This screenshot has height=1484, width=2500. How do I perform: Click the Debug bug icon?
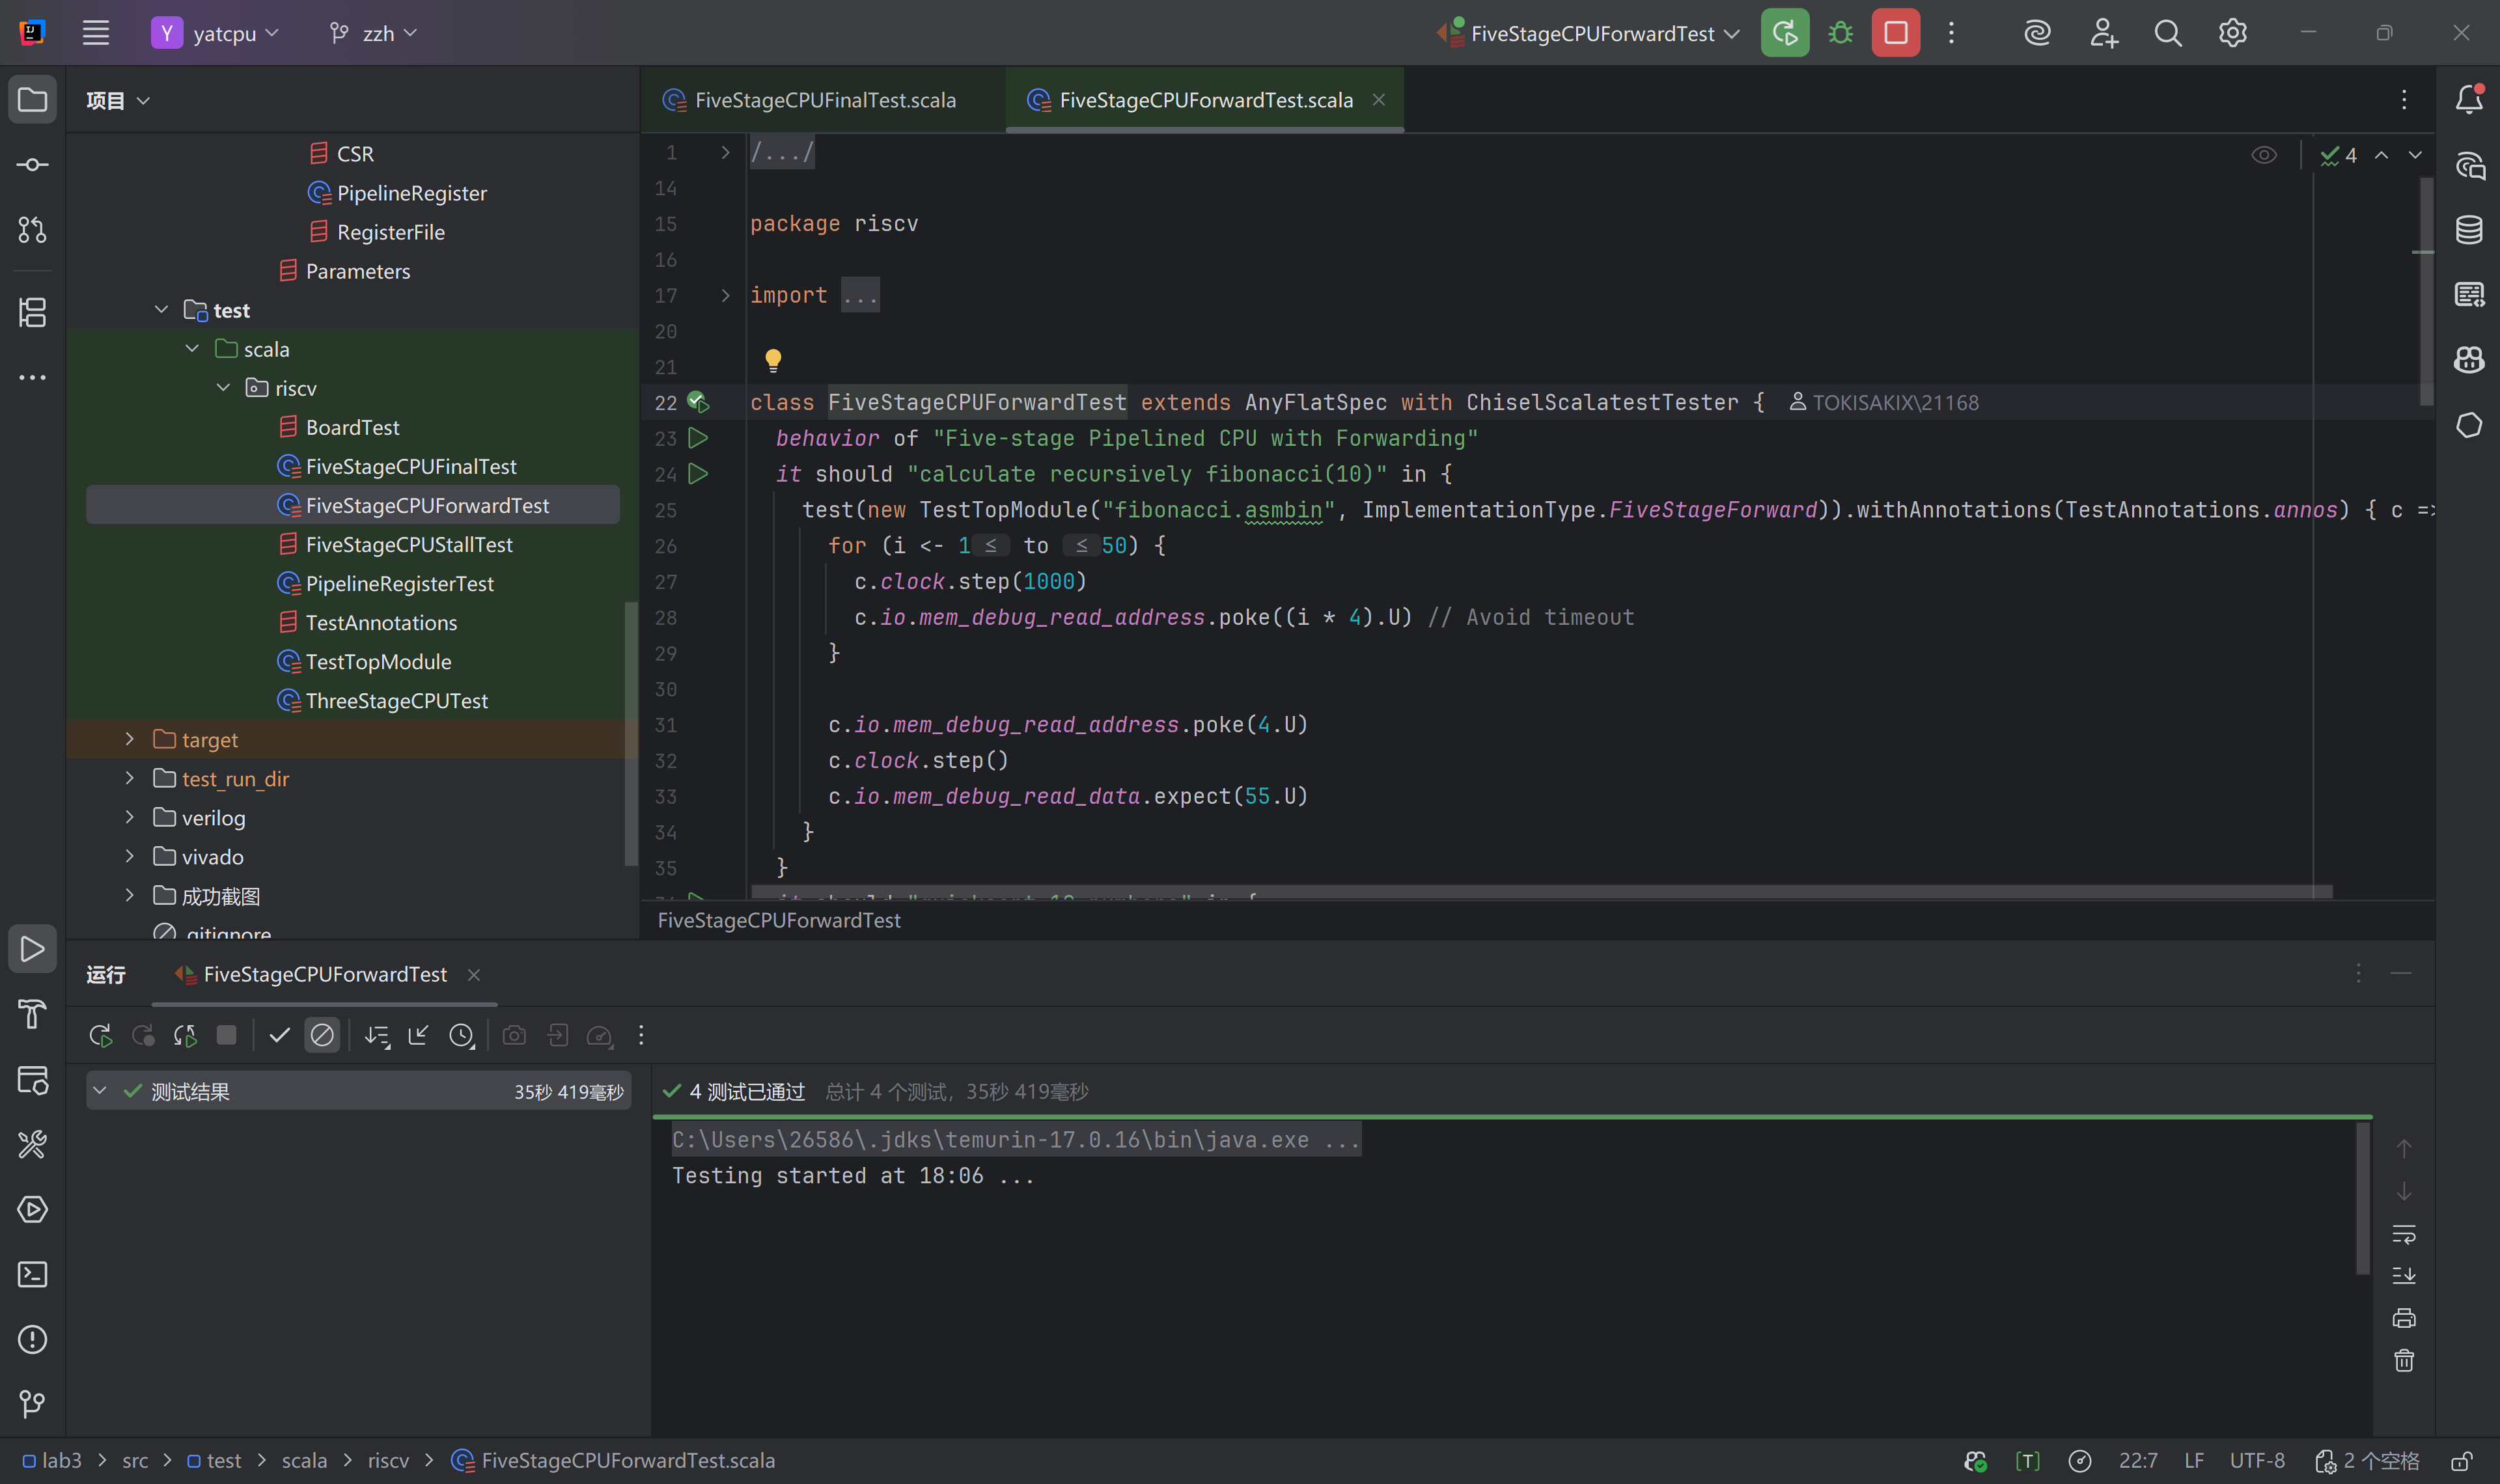(1840, 33)
